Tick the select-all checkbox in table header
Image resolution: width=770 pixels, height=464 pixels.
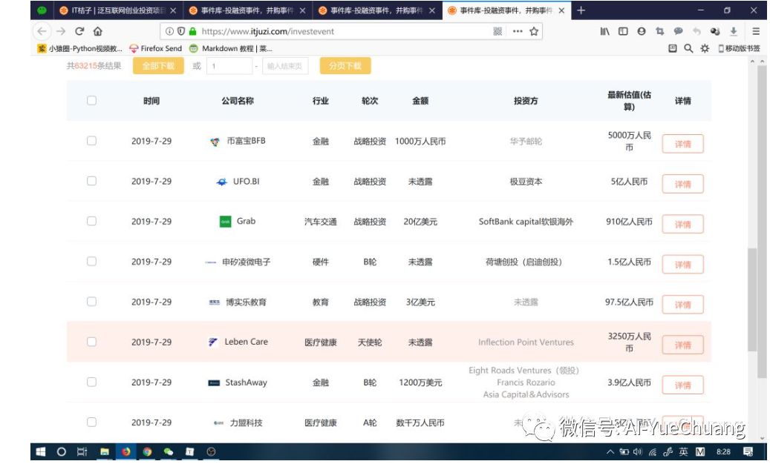tap(91, 101)
